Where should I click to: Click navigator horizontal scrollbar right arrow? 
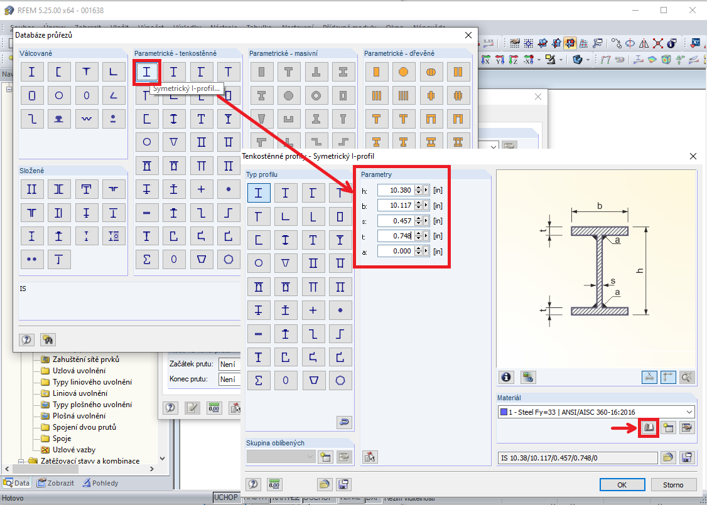[152, 469]
